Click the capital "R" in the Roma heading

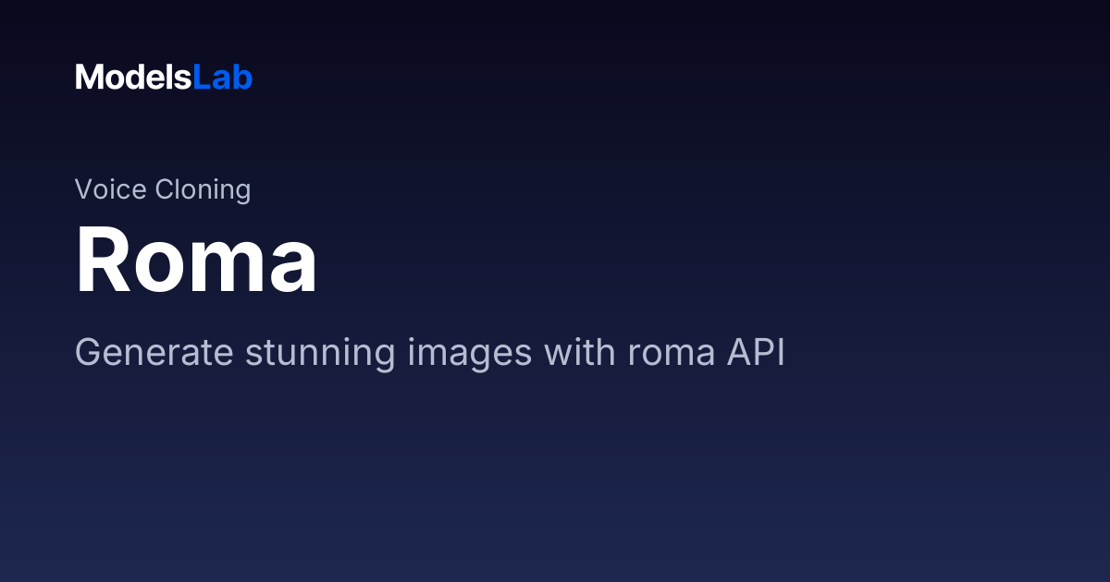(x=101, y=261)
